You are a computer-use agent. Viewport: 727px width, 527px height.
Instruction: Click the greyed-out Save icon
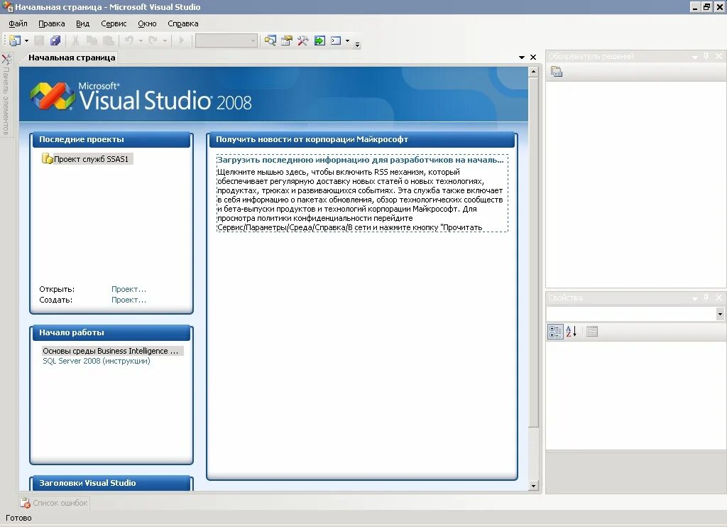coord(40,40)
